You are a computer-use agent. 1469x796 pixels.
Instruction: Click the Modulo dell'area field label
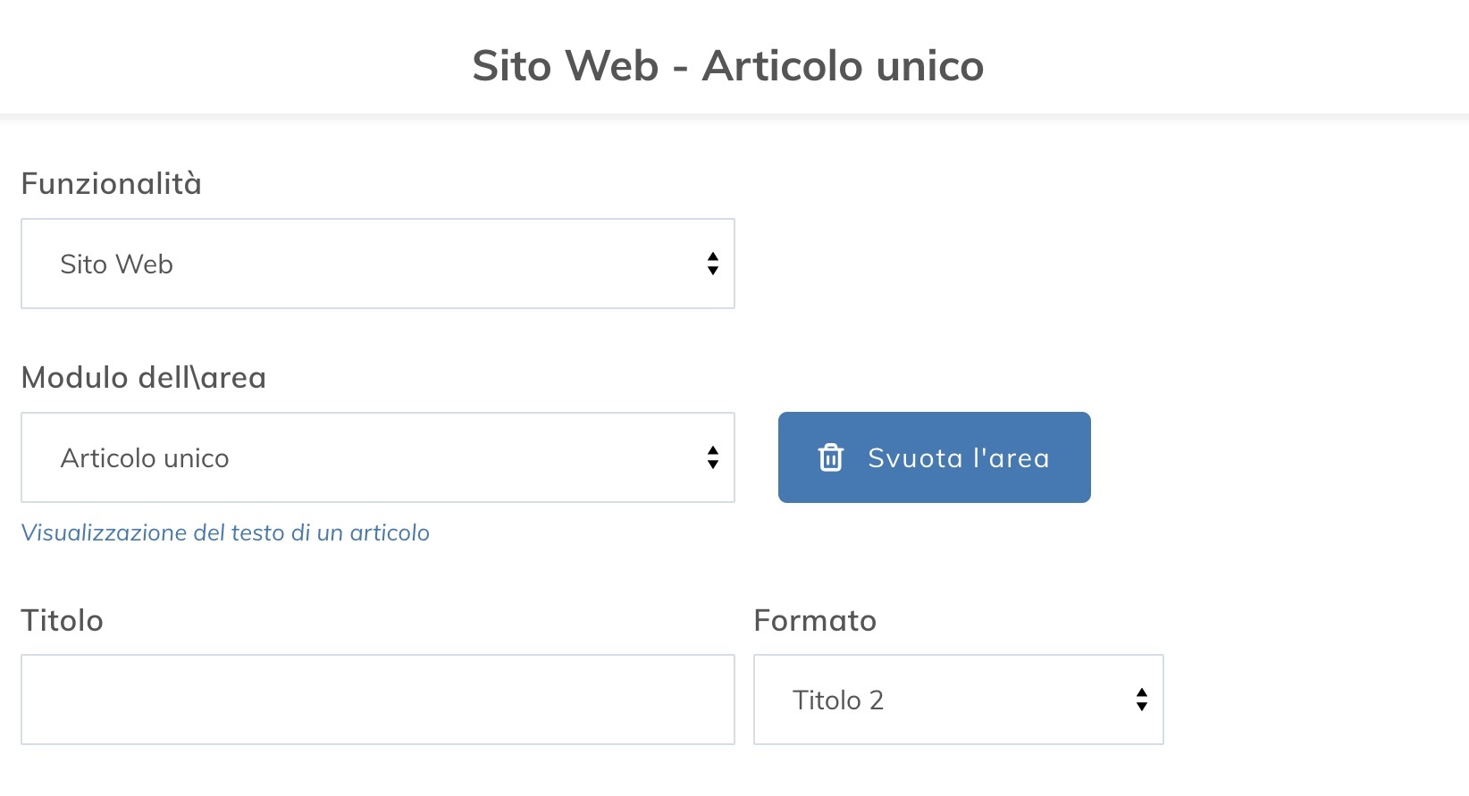click(143, 377)
